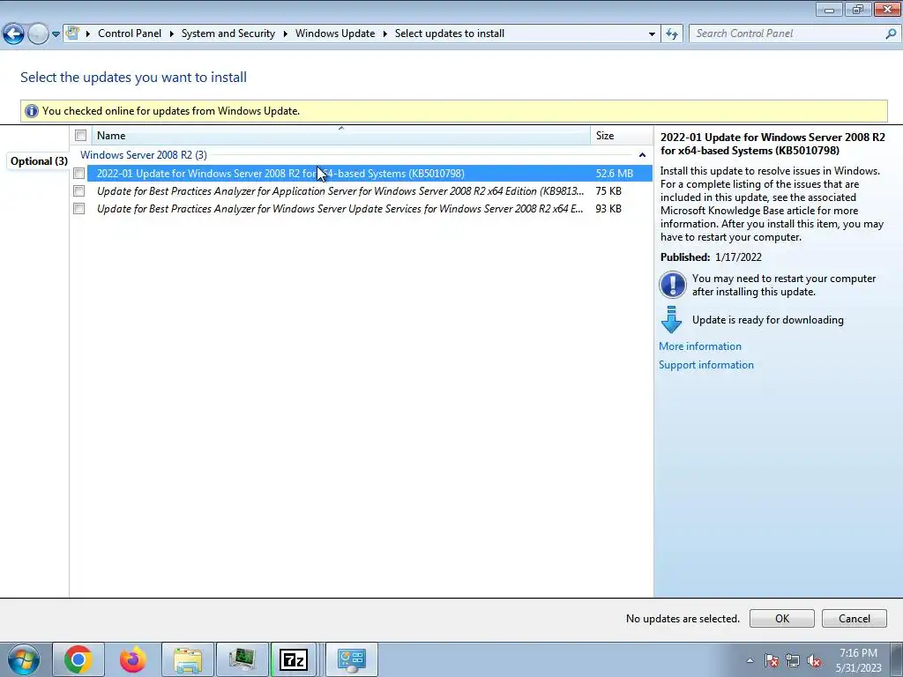
Task: Go back using the Back arrow button
Action: (13, 34)
